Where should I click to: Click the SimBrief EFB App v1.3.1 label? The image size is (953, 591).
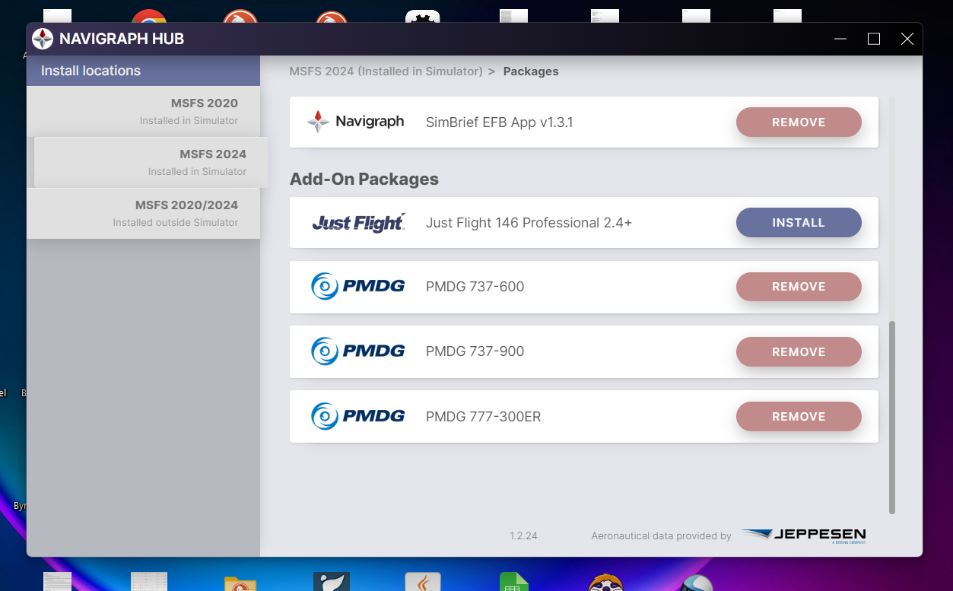498,122
